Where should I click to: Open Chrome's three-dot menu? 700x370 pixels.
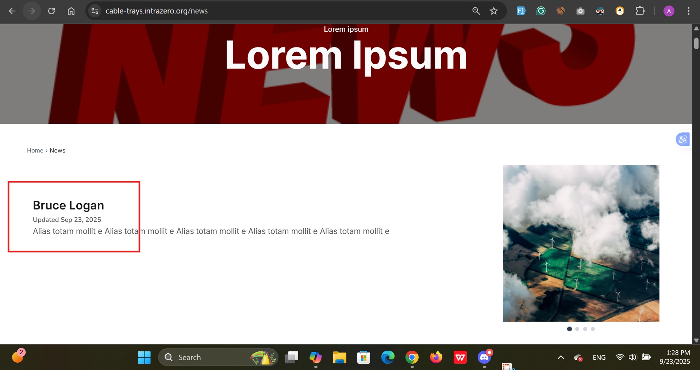click(x=688, y=11)
